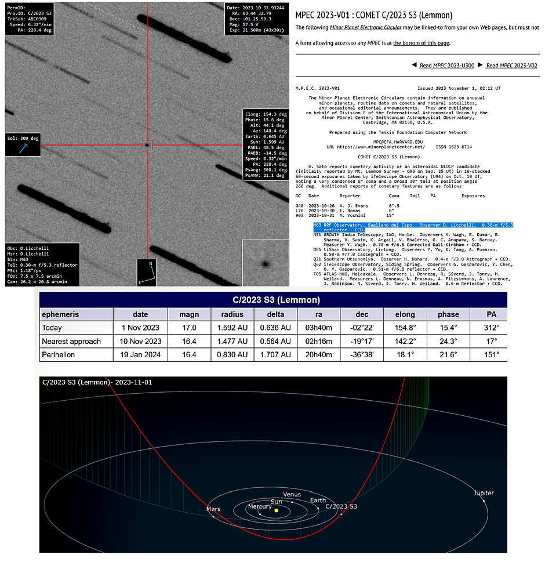Select the 'date' column header
545x562 pixels.
140,314
